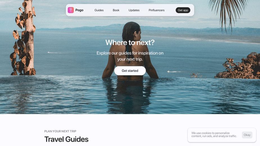Click the Travel Guides section heading
This screenshot has height=146, width=260.
tap(66, 139)
